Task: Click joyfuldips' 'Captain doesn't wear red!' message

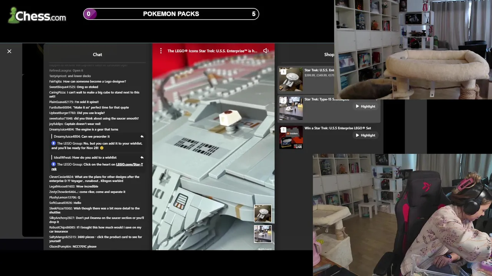Action: pyautogui.click(x=75, y=124)
